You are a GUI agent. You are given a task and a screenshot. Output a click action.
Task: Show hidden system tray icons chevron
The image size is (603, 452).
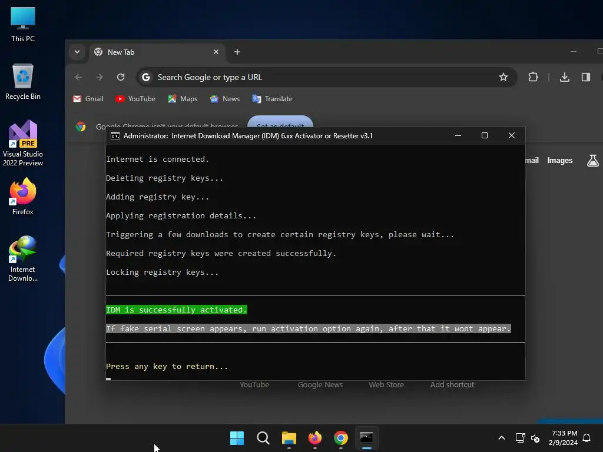pyautogui.click(x=502, y=438)
